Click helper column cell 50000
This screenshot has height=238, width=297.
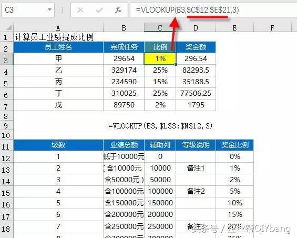(x=160, y=180)
